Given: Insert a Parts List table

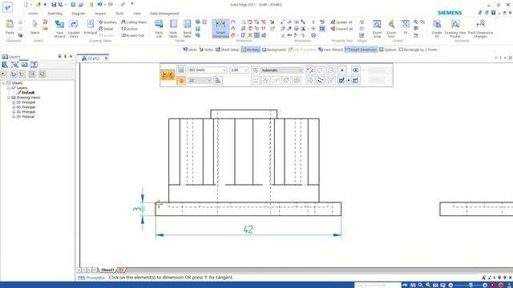Looking at the screenshot, I should [x=159, y=29].
